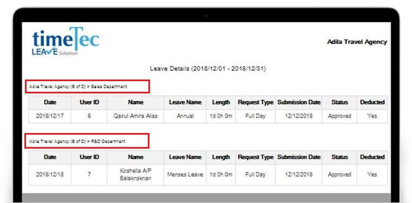Image resolution: width=412 pixels, height=203 pixels.
Task: Select User ID cell 6
Action: (89, 116)
